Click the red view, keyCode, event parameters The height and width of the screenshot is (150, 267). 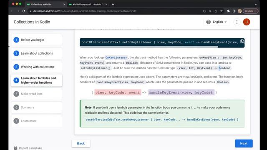pos(118,92)
